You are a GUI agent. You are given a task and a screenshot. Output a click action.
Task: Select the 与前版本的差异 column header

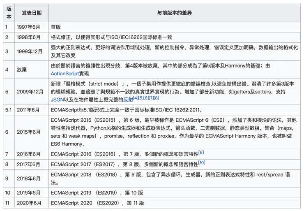[175, 13]
